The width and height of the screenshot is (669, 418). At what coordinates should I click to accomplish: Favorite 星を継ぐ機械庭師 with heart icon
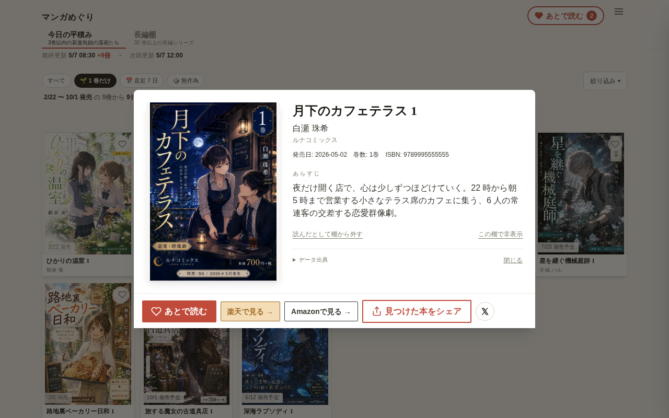[x=615, y=144]
